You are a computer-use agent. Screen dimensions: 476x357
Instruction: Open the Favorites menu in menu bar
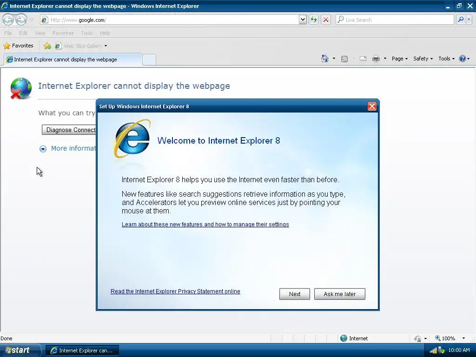63,33
